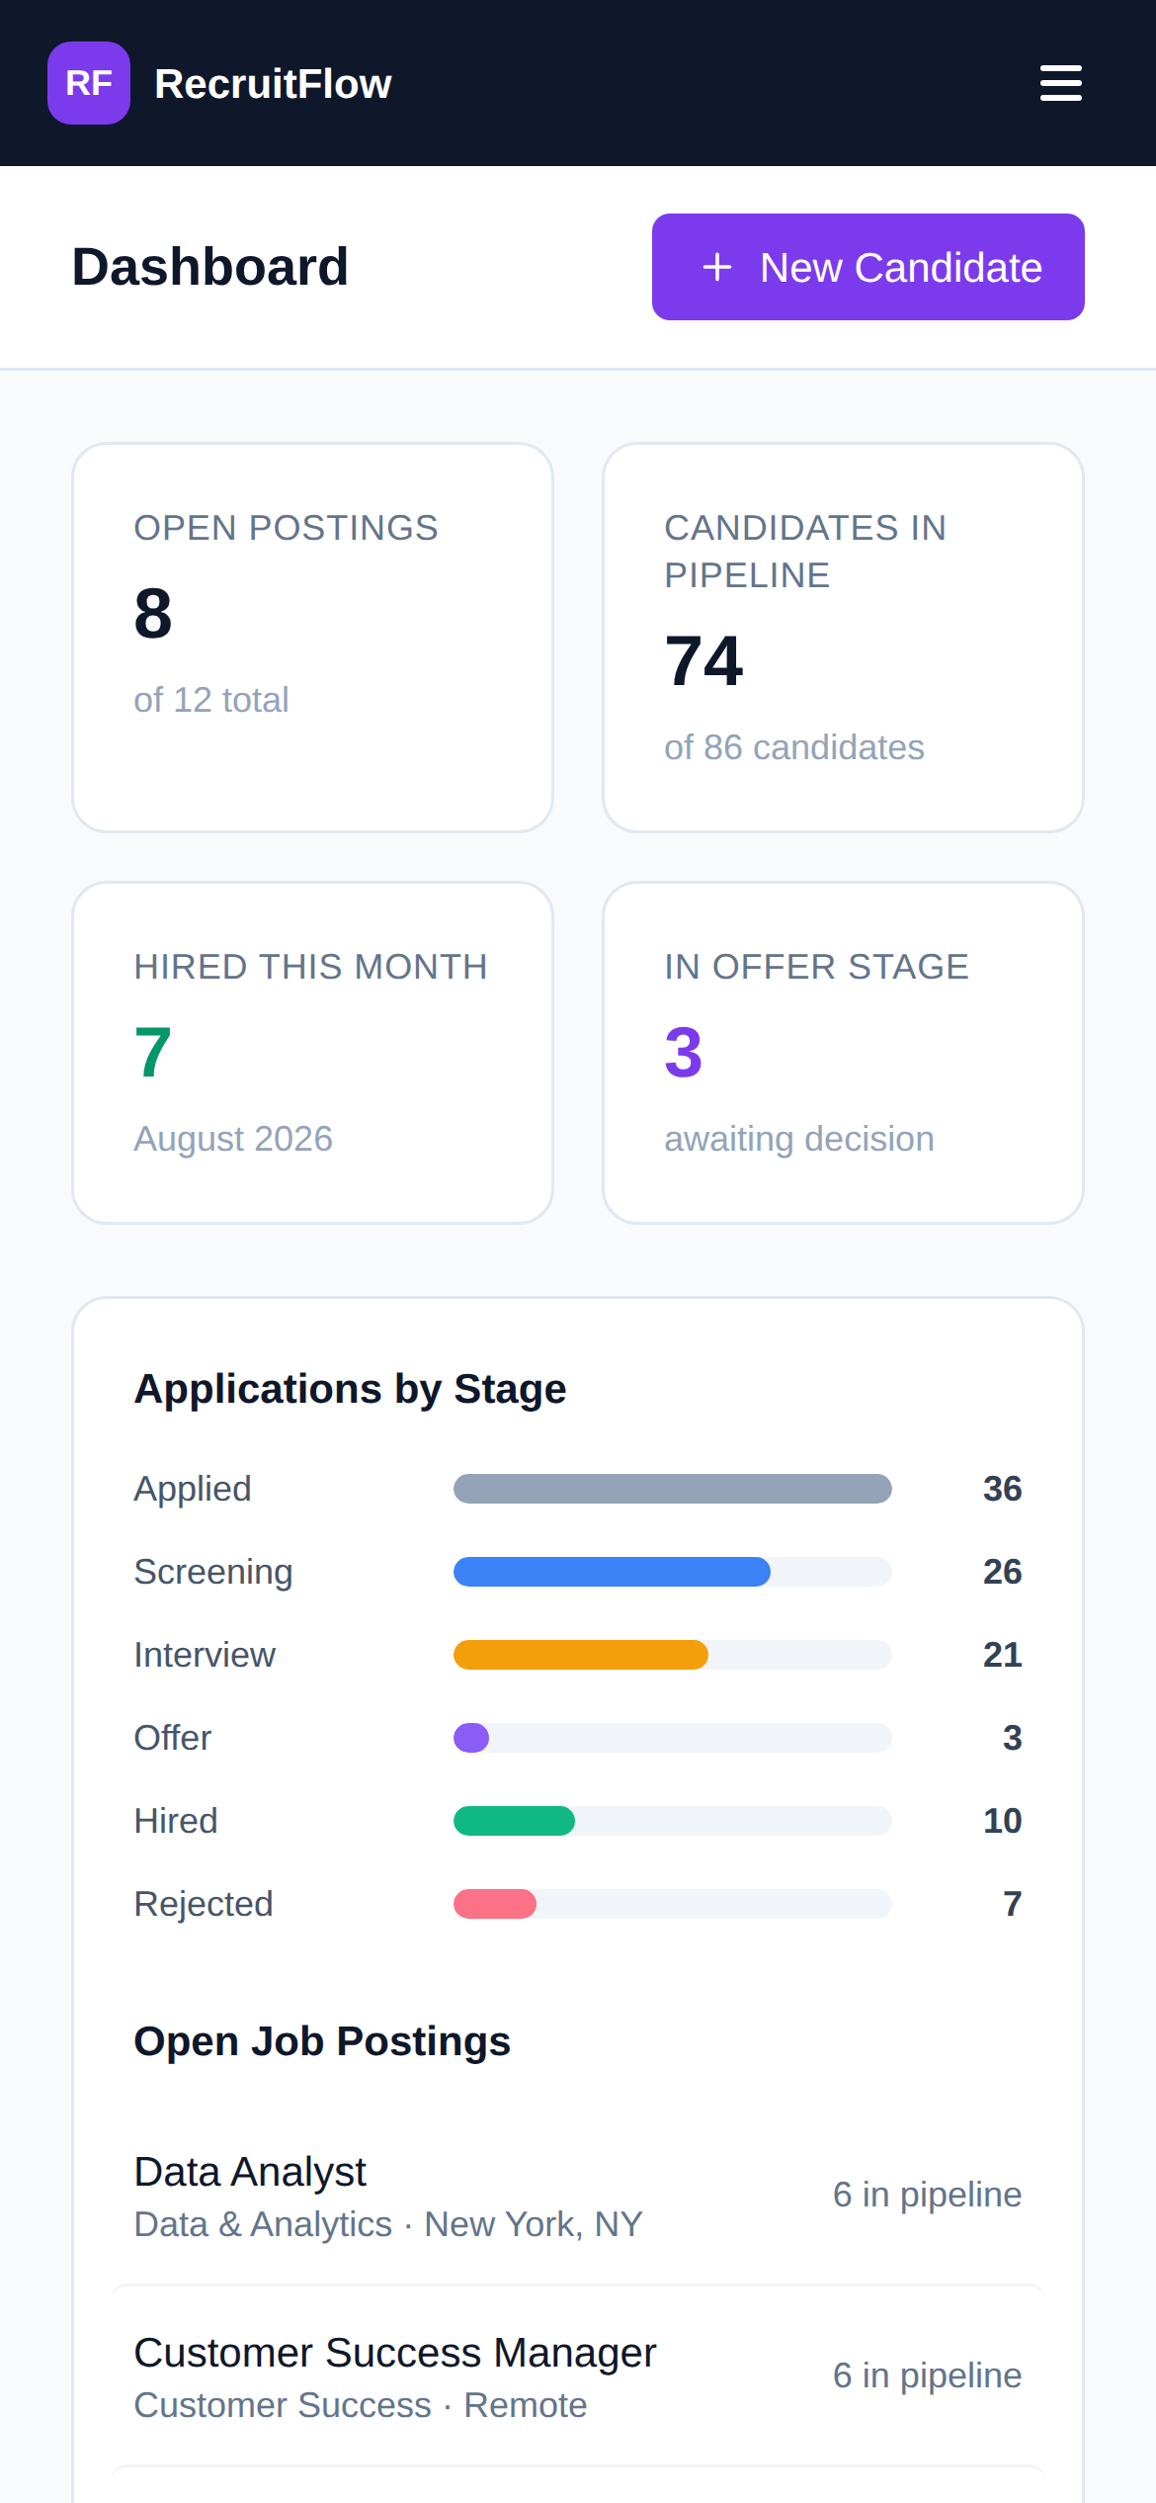Select the orange Interview stage bar
The width and height of the screenshot is (1156, 2503).
(x=673, y=1655)
